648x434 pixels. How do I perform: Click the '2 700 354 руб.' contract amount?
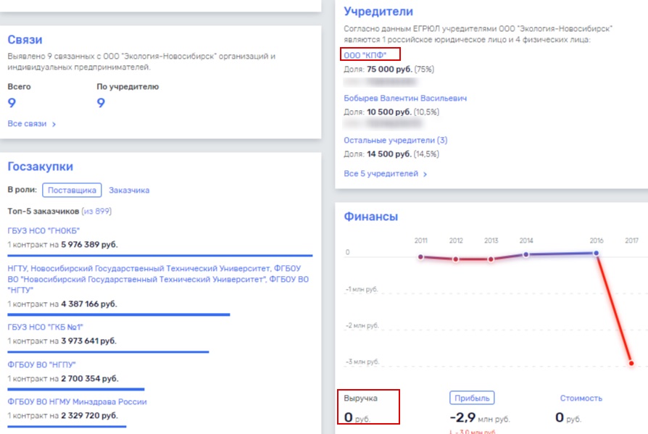[x=89, y=379]
